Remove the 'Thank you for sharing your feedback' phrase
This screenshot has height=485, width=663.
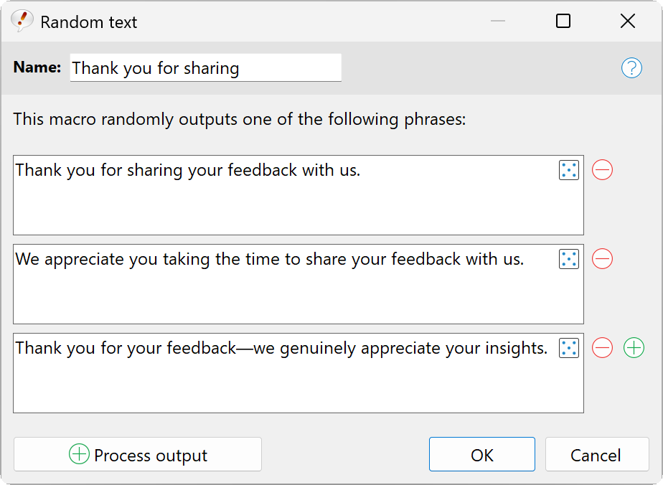tap(603, 170)
